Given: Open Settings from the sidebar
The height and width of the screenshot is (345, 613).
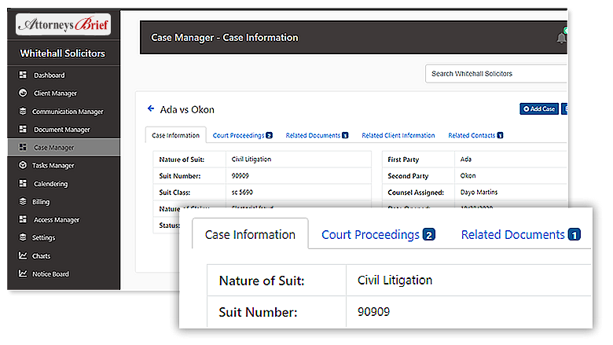Looking at the screenshot, I should 44,238.
